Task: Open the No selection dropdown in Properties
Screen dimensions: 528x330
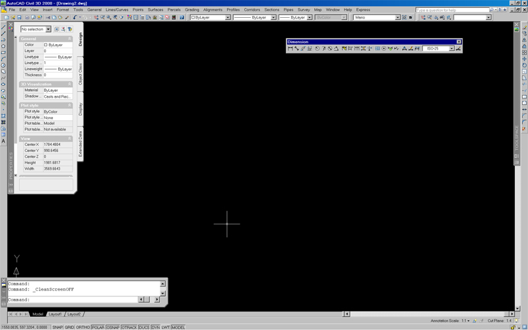Action: click(x=48, y=29)
